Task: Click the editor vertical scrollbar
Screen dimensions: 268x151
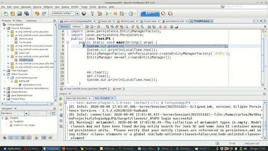Action: [263, 58]
